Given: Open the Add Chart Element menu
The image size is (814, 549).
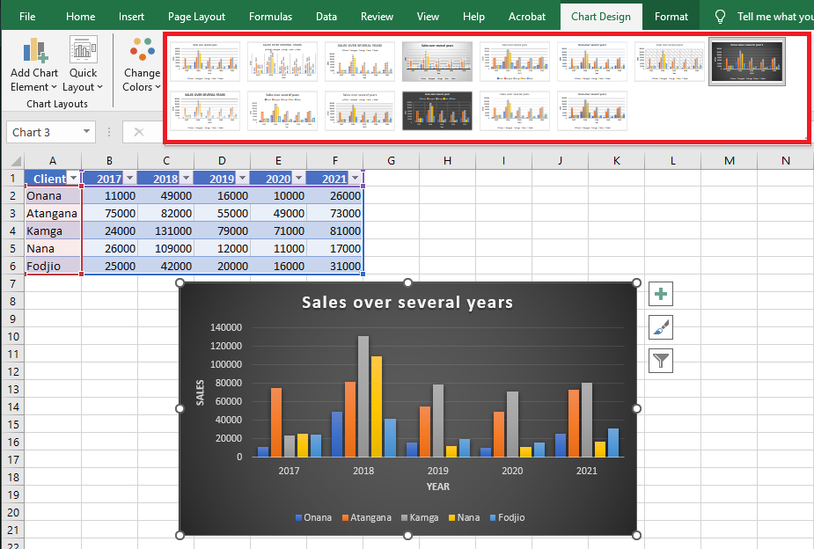Looking at the screenshot, I should point(34,65).
